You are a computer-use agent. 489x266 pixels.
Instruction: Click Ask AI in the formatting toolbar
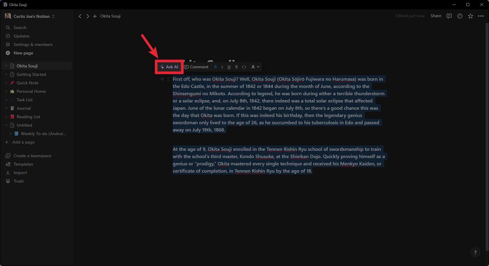(x=169, y=67)
